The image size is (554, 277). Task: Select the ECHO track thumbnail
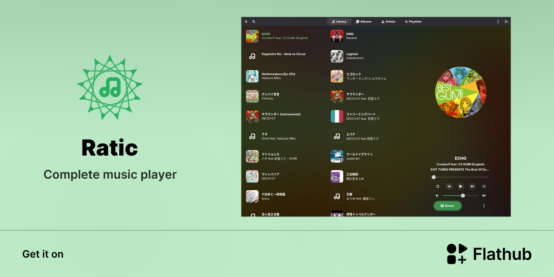pyautogui.click(x=252, y=36)
